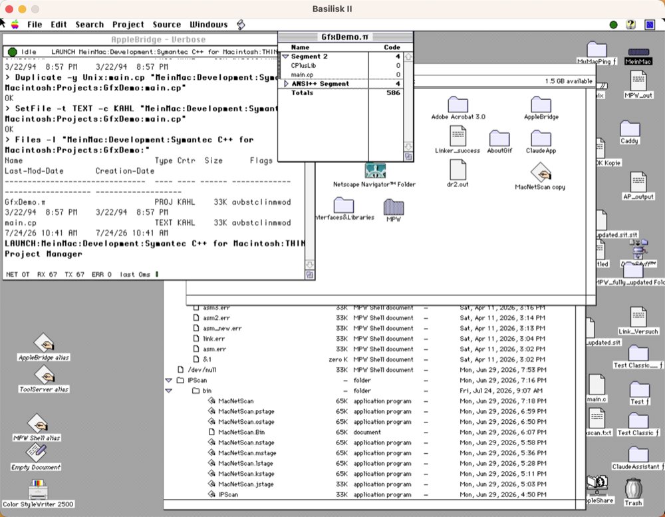Open the Search menu
The image size is (665, 517).
(90, 25)
